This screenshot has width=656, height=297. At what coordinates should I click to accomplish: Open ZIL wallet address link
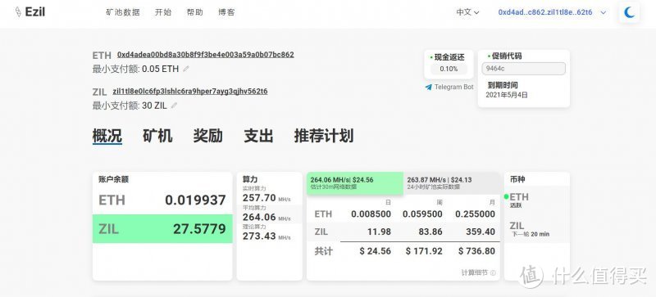click(x=190, y=91)
